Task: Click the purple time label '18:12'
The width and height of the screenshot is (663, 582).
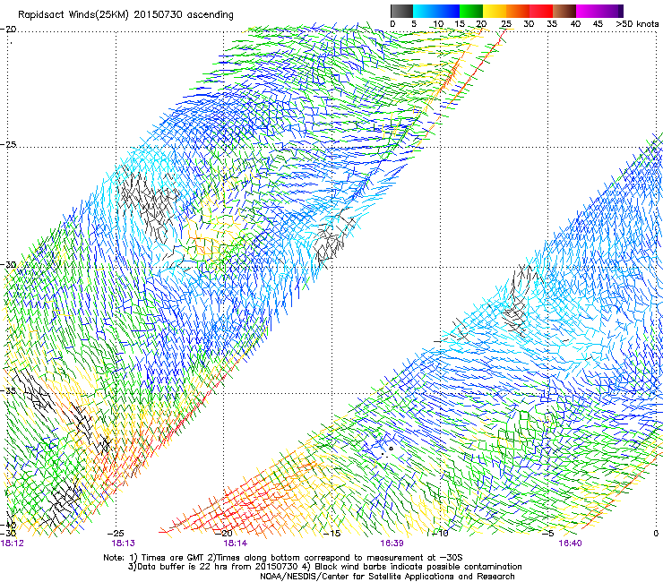Action: coord(13,543)
